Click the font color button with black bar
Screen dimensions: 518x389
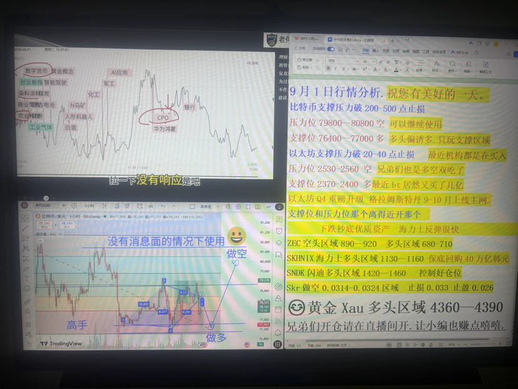point(397,69)
